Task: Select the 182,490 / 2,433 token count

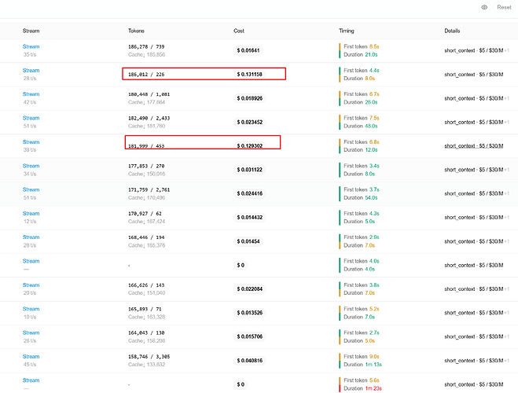Action: click(x=149, y=118)
